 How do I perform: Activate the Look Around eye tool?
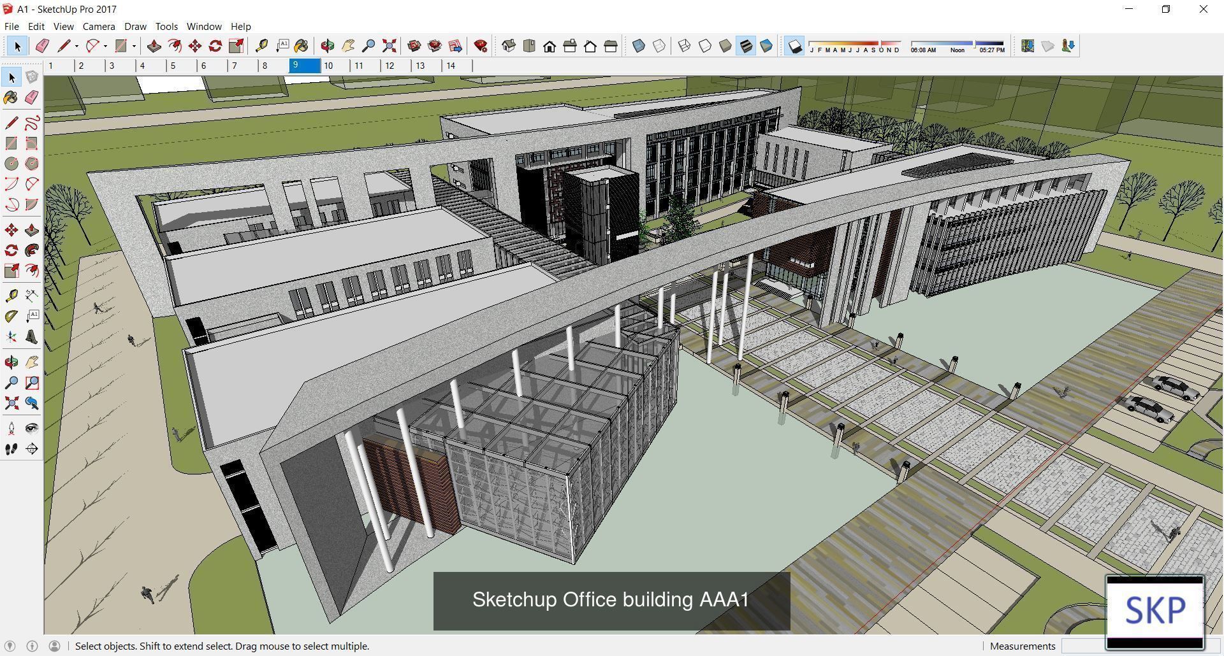[x=32, y=429]
